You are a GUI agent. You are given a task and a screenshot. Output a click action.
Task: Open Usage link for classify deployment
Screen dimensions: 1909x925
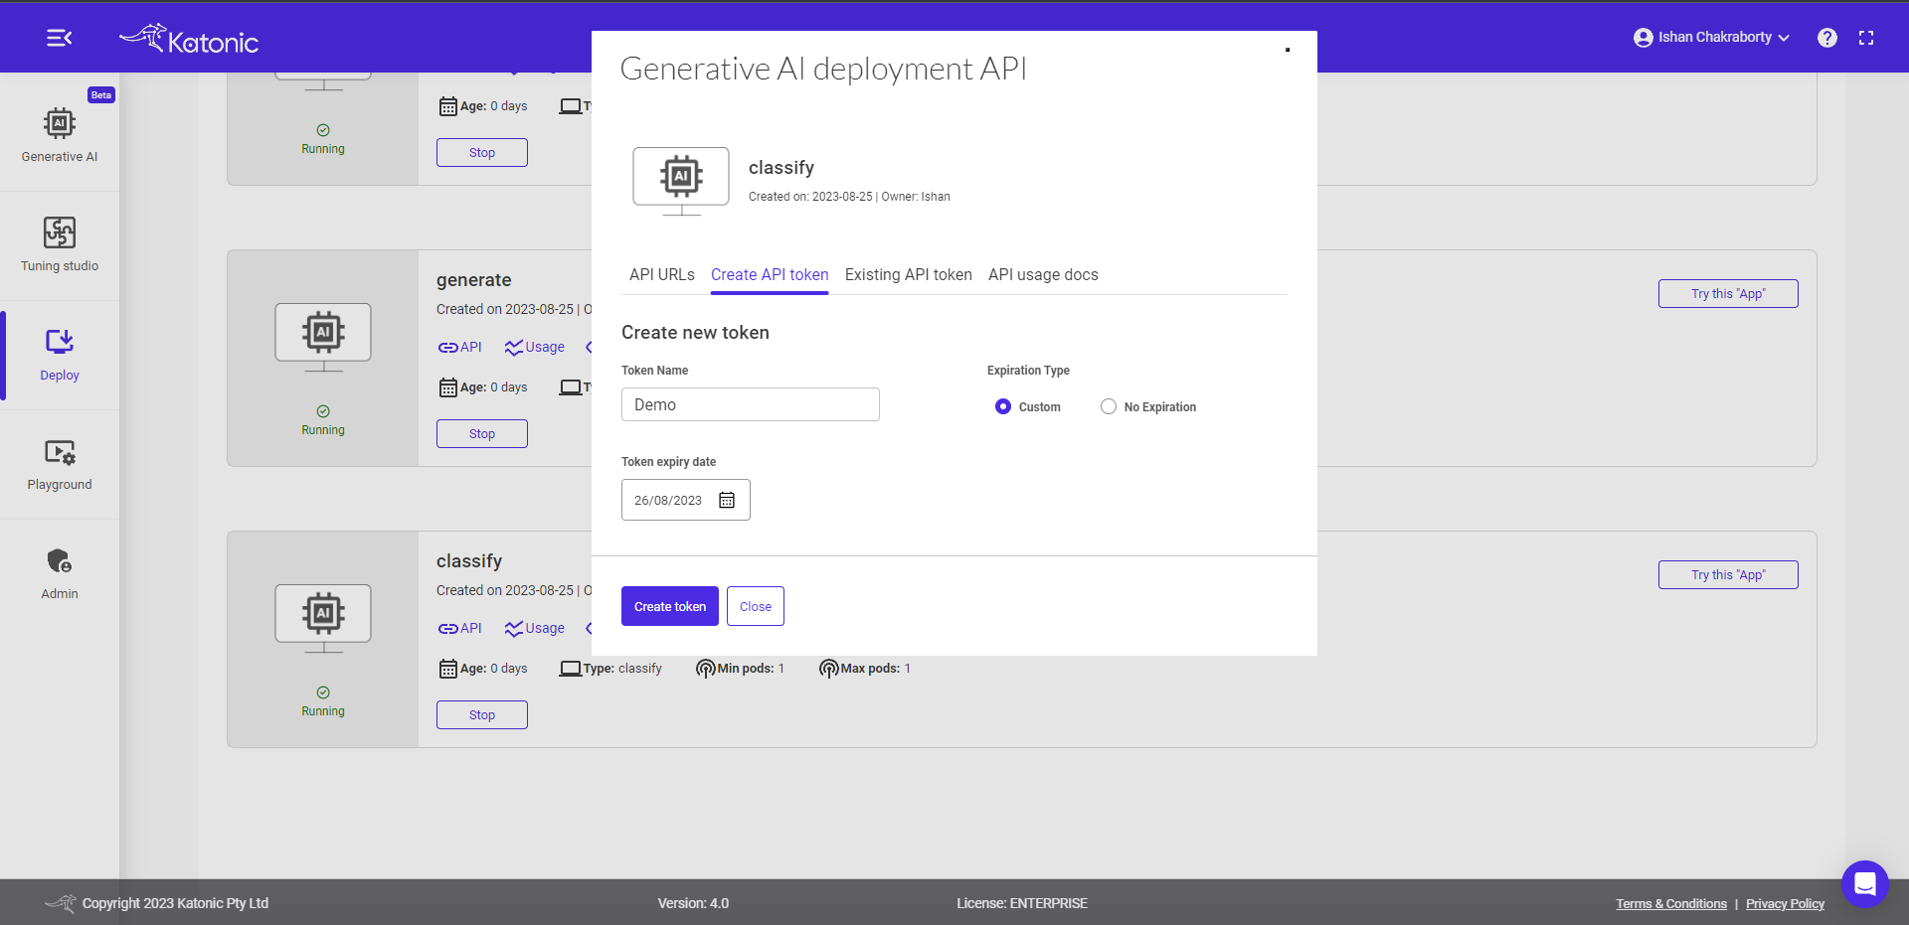pyautogui.click(x=534, y=628)
